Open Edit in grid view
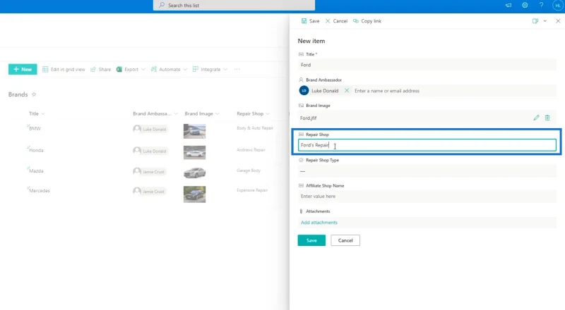This screenshot has width=565, height=310. [64, 70]
